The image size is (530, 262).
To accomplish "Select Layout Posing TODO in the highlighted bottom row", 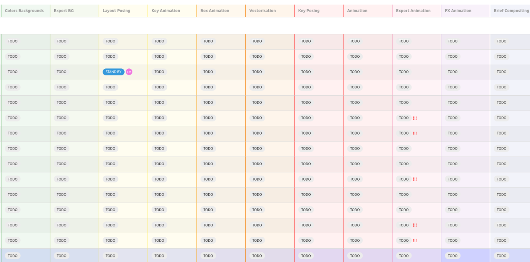I will point(110,256).
